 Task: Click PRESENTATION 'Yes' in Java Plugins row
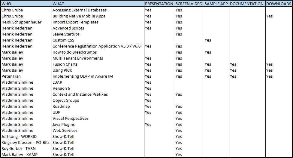click(x=148, y=125)
